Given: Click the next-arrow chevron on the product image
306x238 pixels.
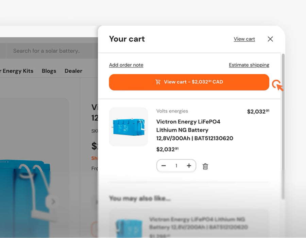Looking at the screenshot, I should click(x=53, y=201).
